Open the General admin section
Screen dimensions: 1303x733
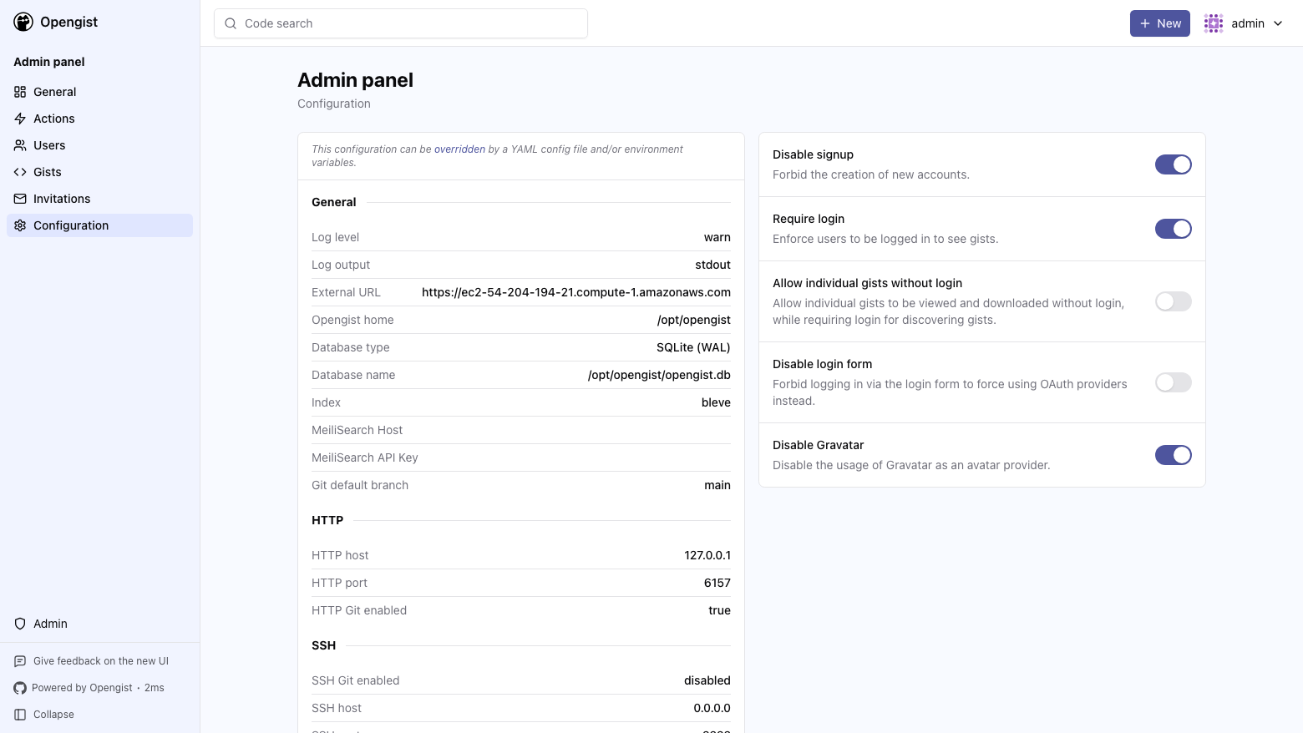point(99,92)
